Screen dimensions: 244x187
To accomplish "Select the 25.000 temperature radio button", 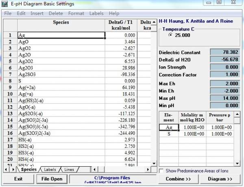I will pos(170,35).
